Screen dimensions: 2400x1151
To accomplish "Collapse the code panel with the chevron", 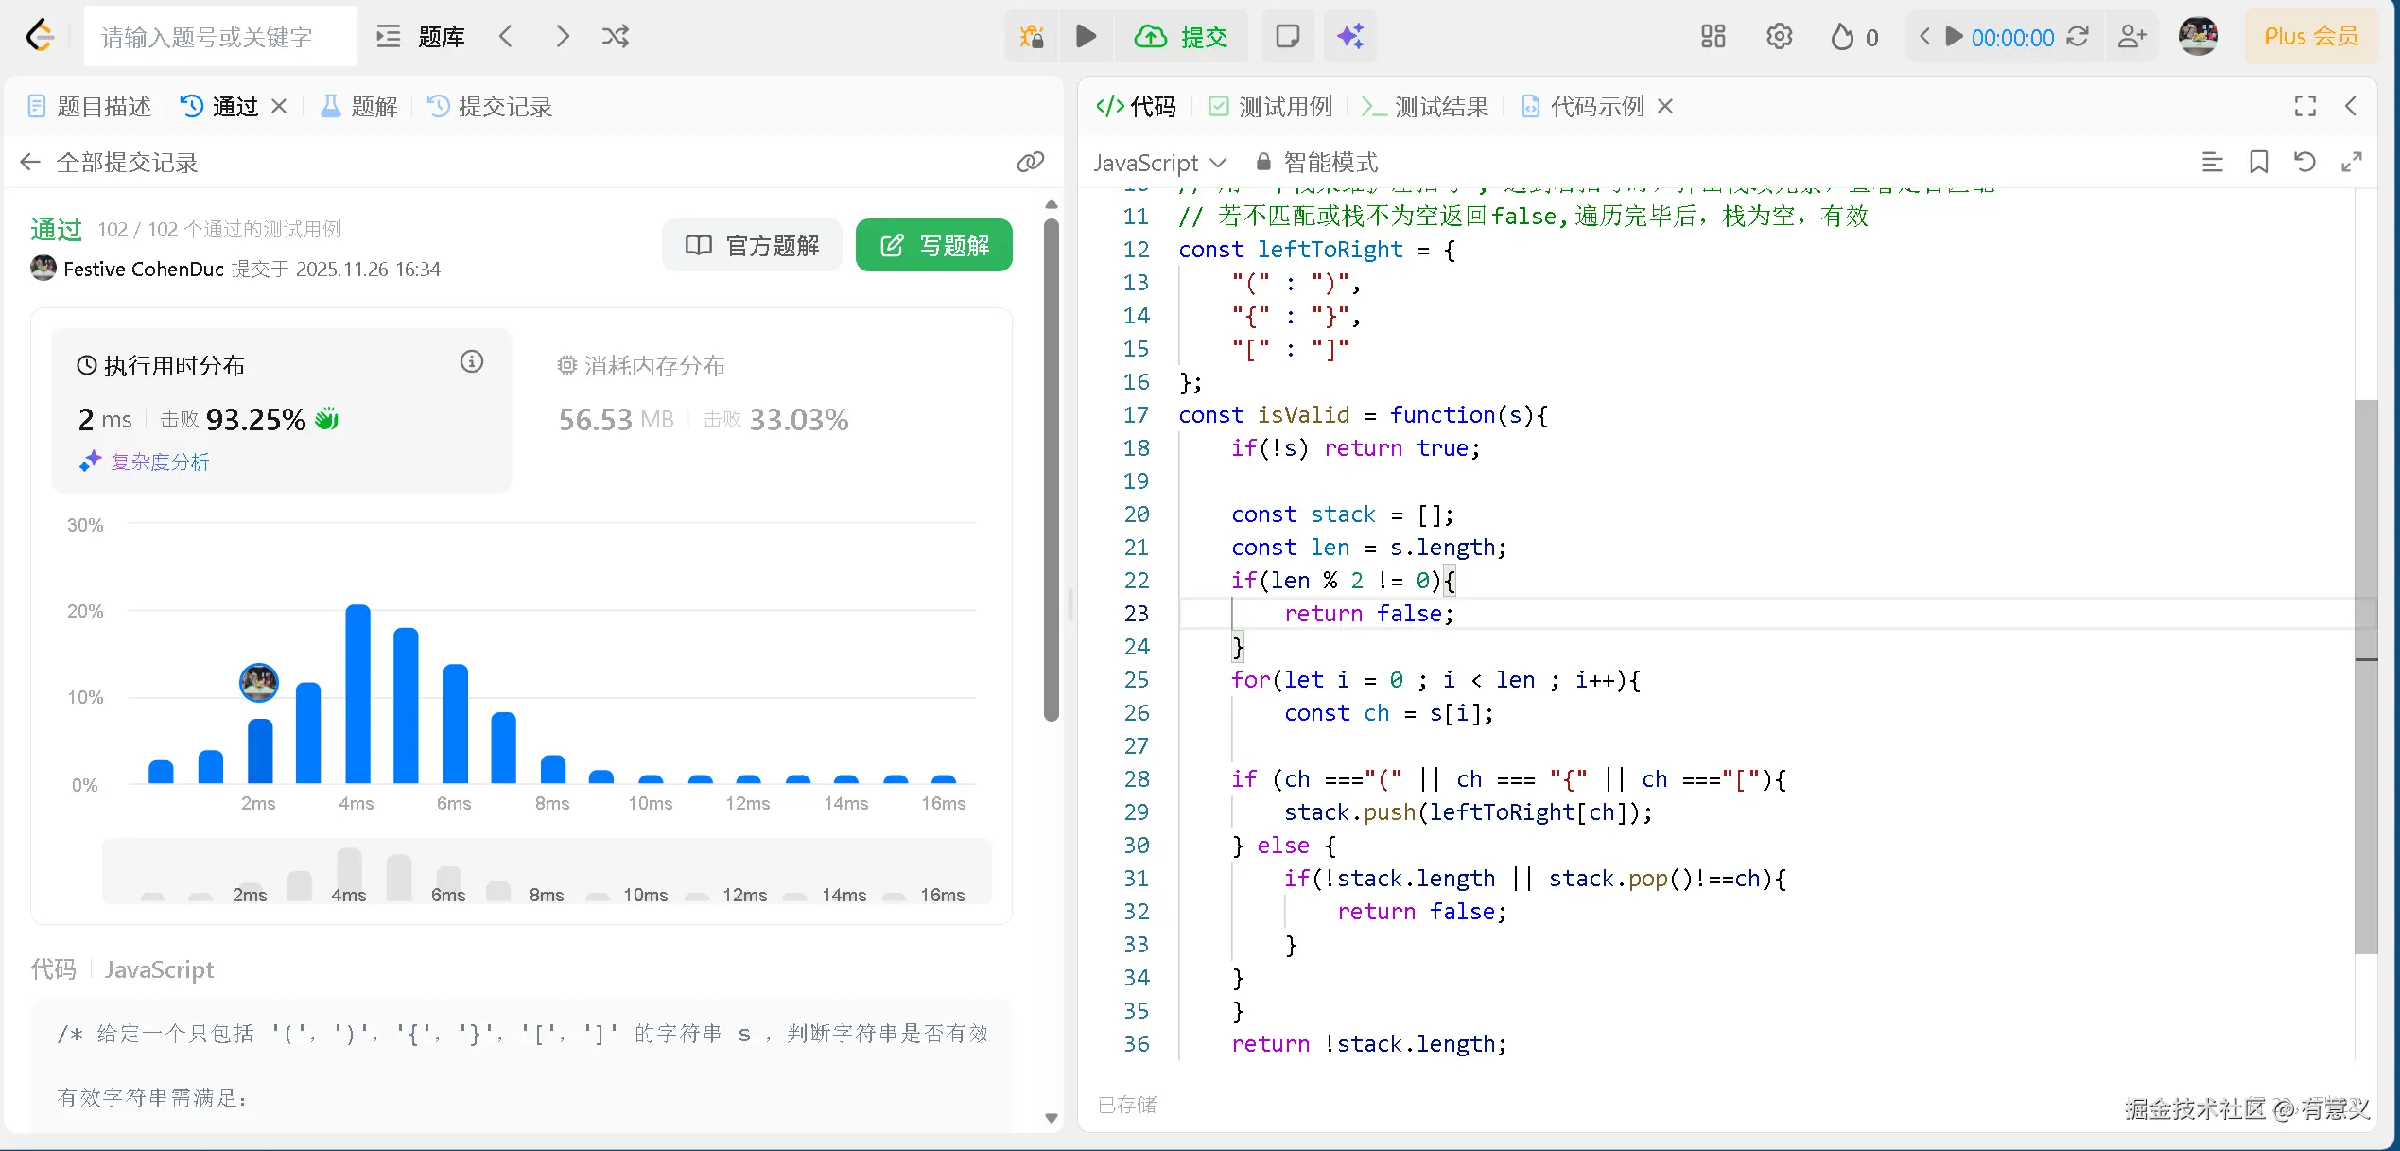I will click(x=2351, y=106).
